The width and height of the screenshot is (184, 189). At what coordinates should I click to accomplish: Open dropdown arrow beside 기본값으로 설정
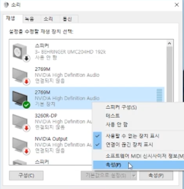(x=134, y=175)
